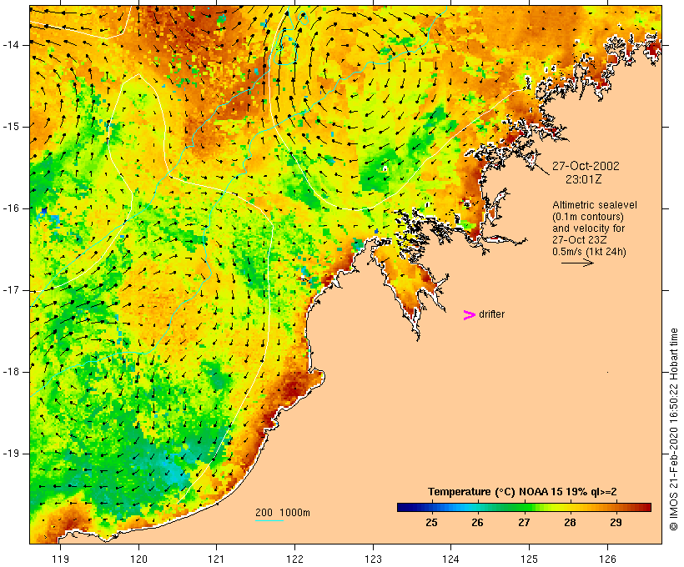Click the '23:01Z' time label

point(584,178)
